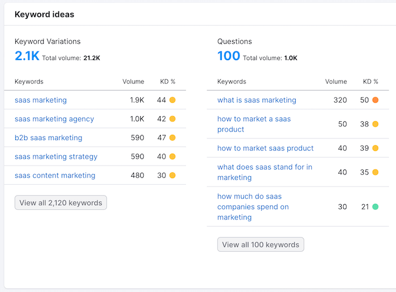Open the saas marketing agency keyword
The image size is (396, 292).
(54, 119)
